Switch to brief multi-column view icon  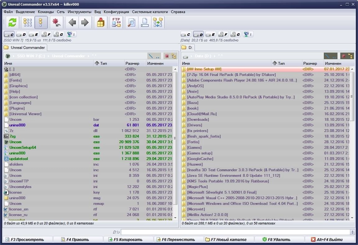pos(28,22)
